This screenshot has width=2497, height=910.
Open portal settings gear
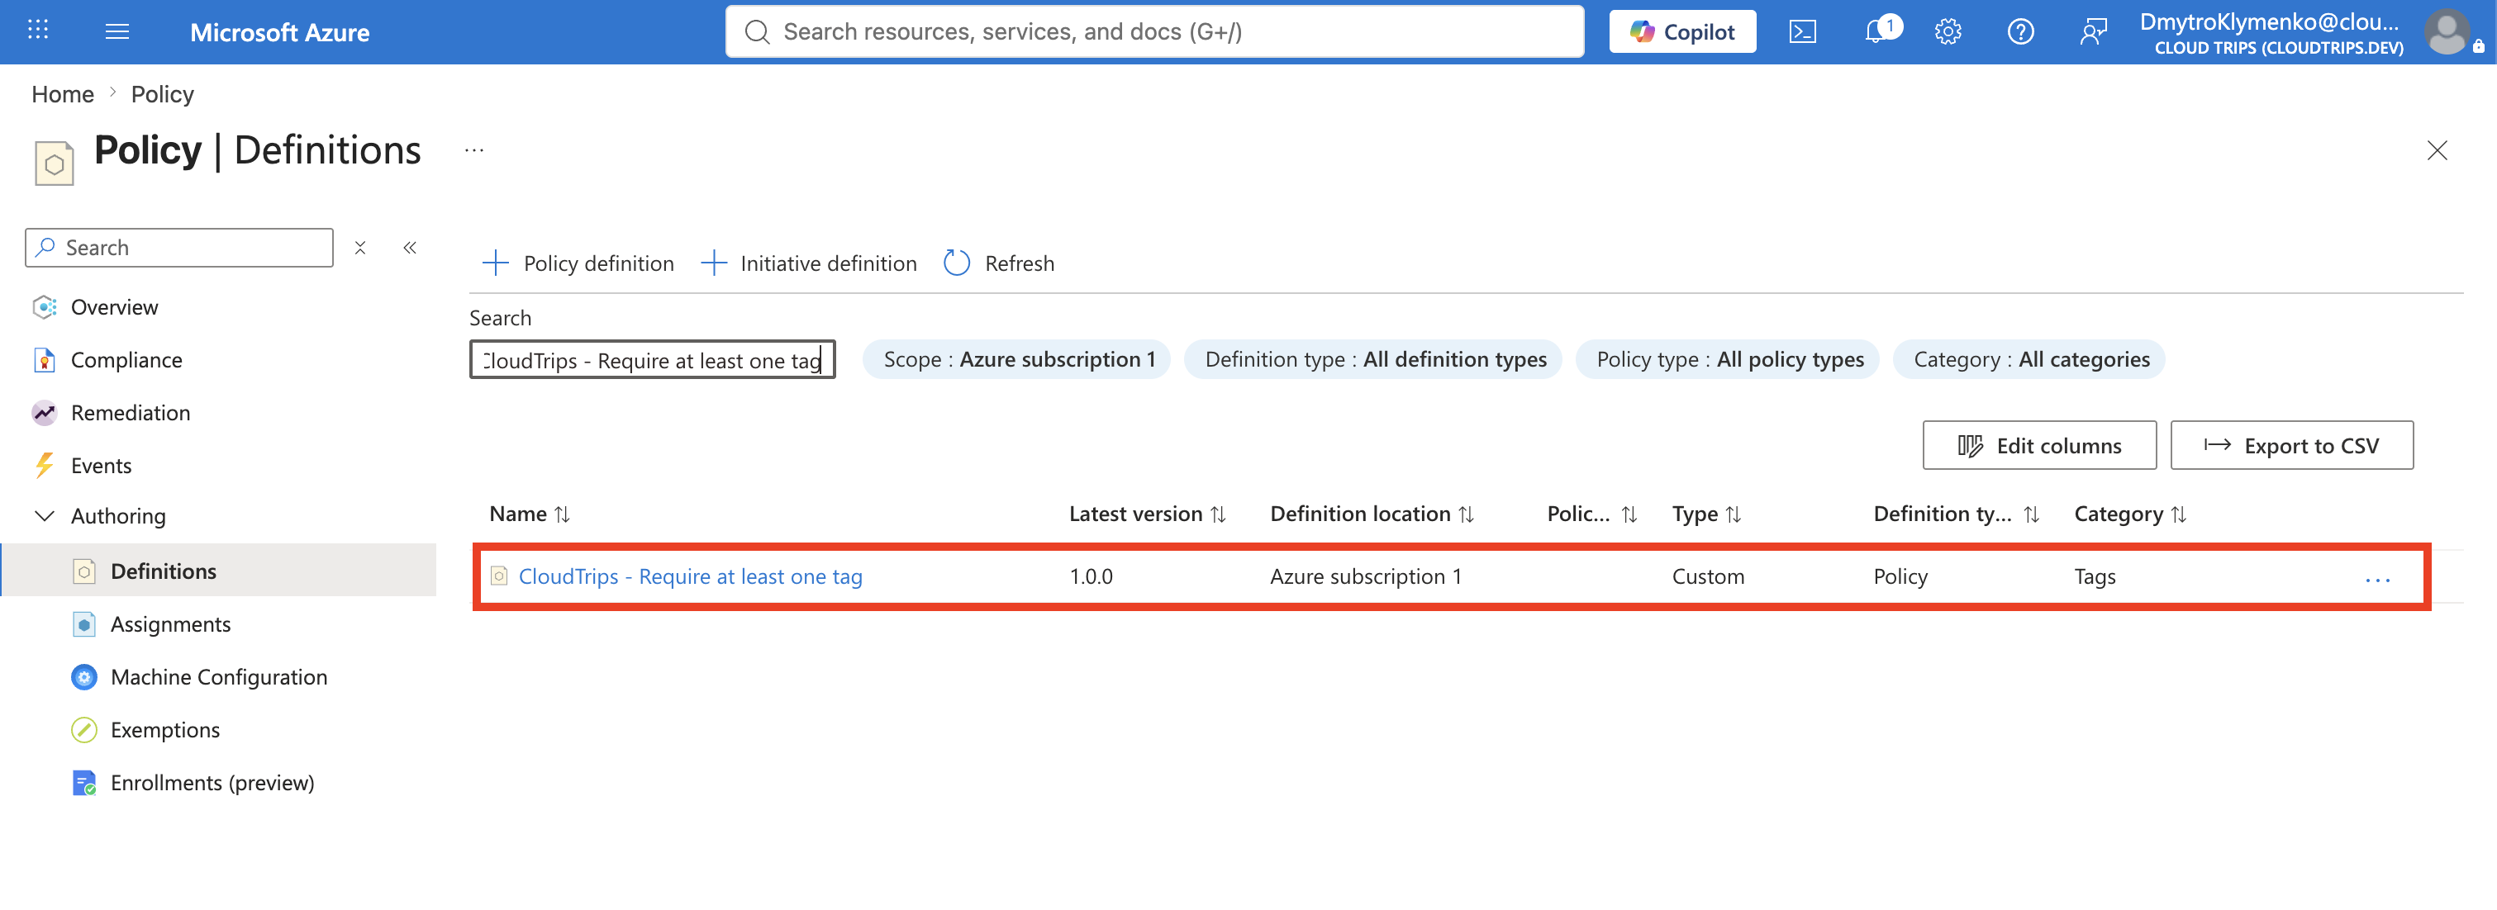click(x=1948, y=32)
